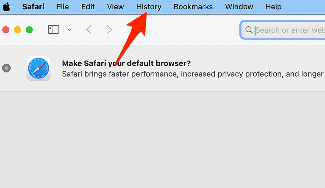This screenshot has width=325, height=188.
Task: Enter full screen with green button
Action: coord(29,30)
